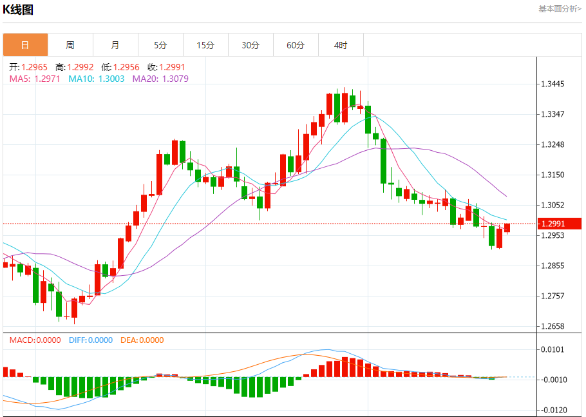Click the DEA value label
This screenshot has width=586, height=417.
[142, 340]
